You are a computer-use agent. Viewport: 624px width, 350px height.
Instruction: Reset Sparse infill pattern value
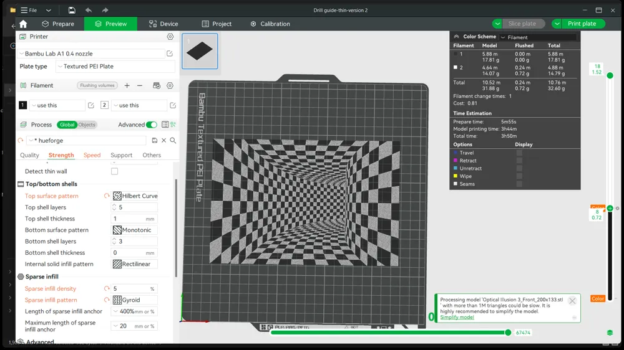click(x=107, y=300)
